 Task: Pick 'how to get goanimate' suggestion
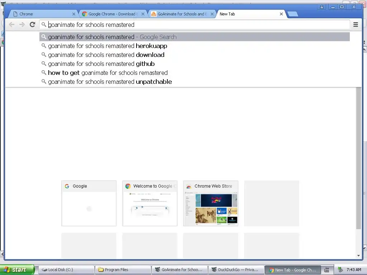point(195,73)
